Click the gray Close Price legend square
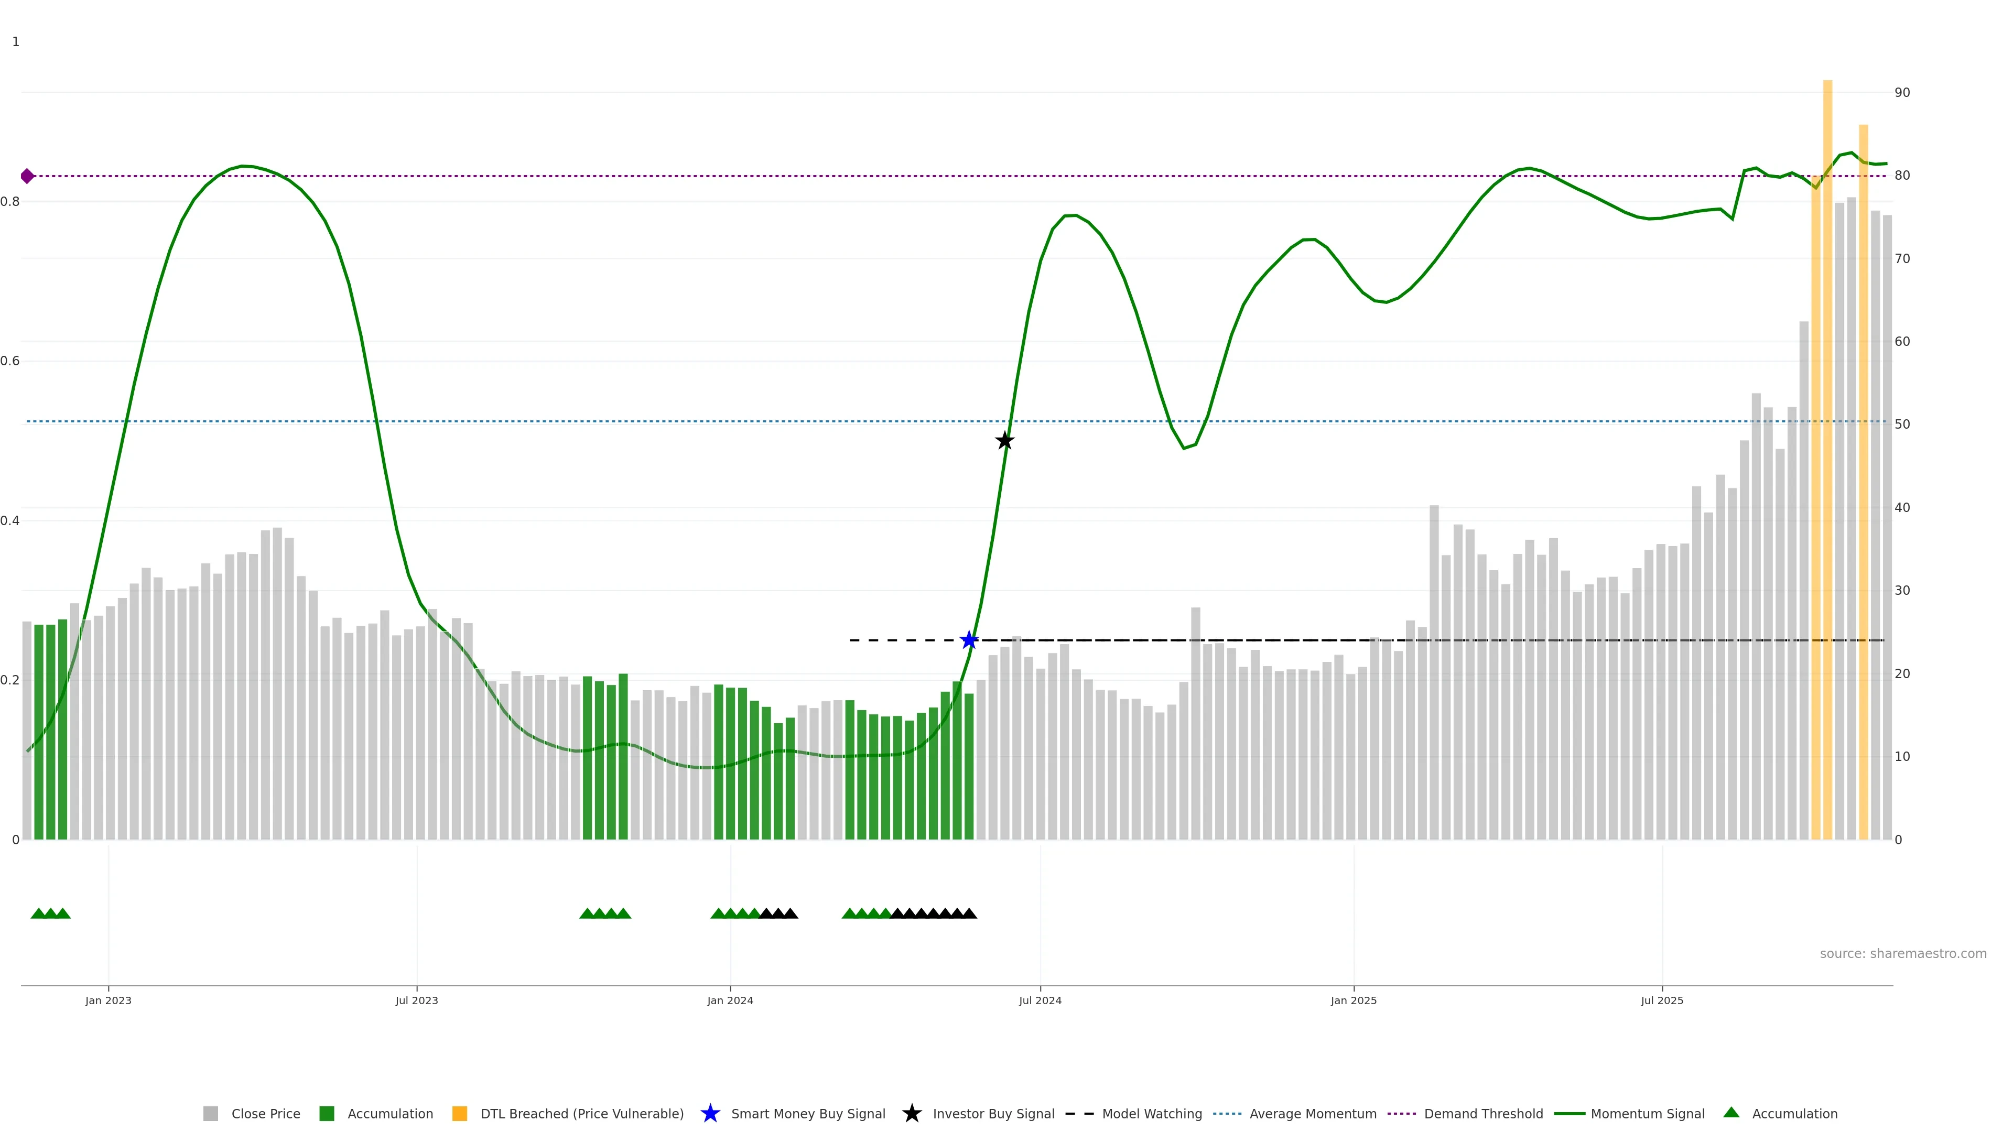 (210, 1113)
